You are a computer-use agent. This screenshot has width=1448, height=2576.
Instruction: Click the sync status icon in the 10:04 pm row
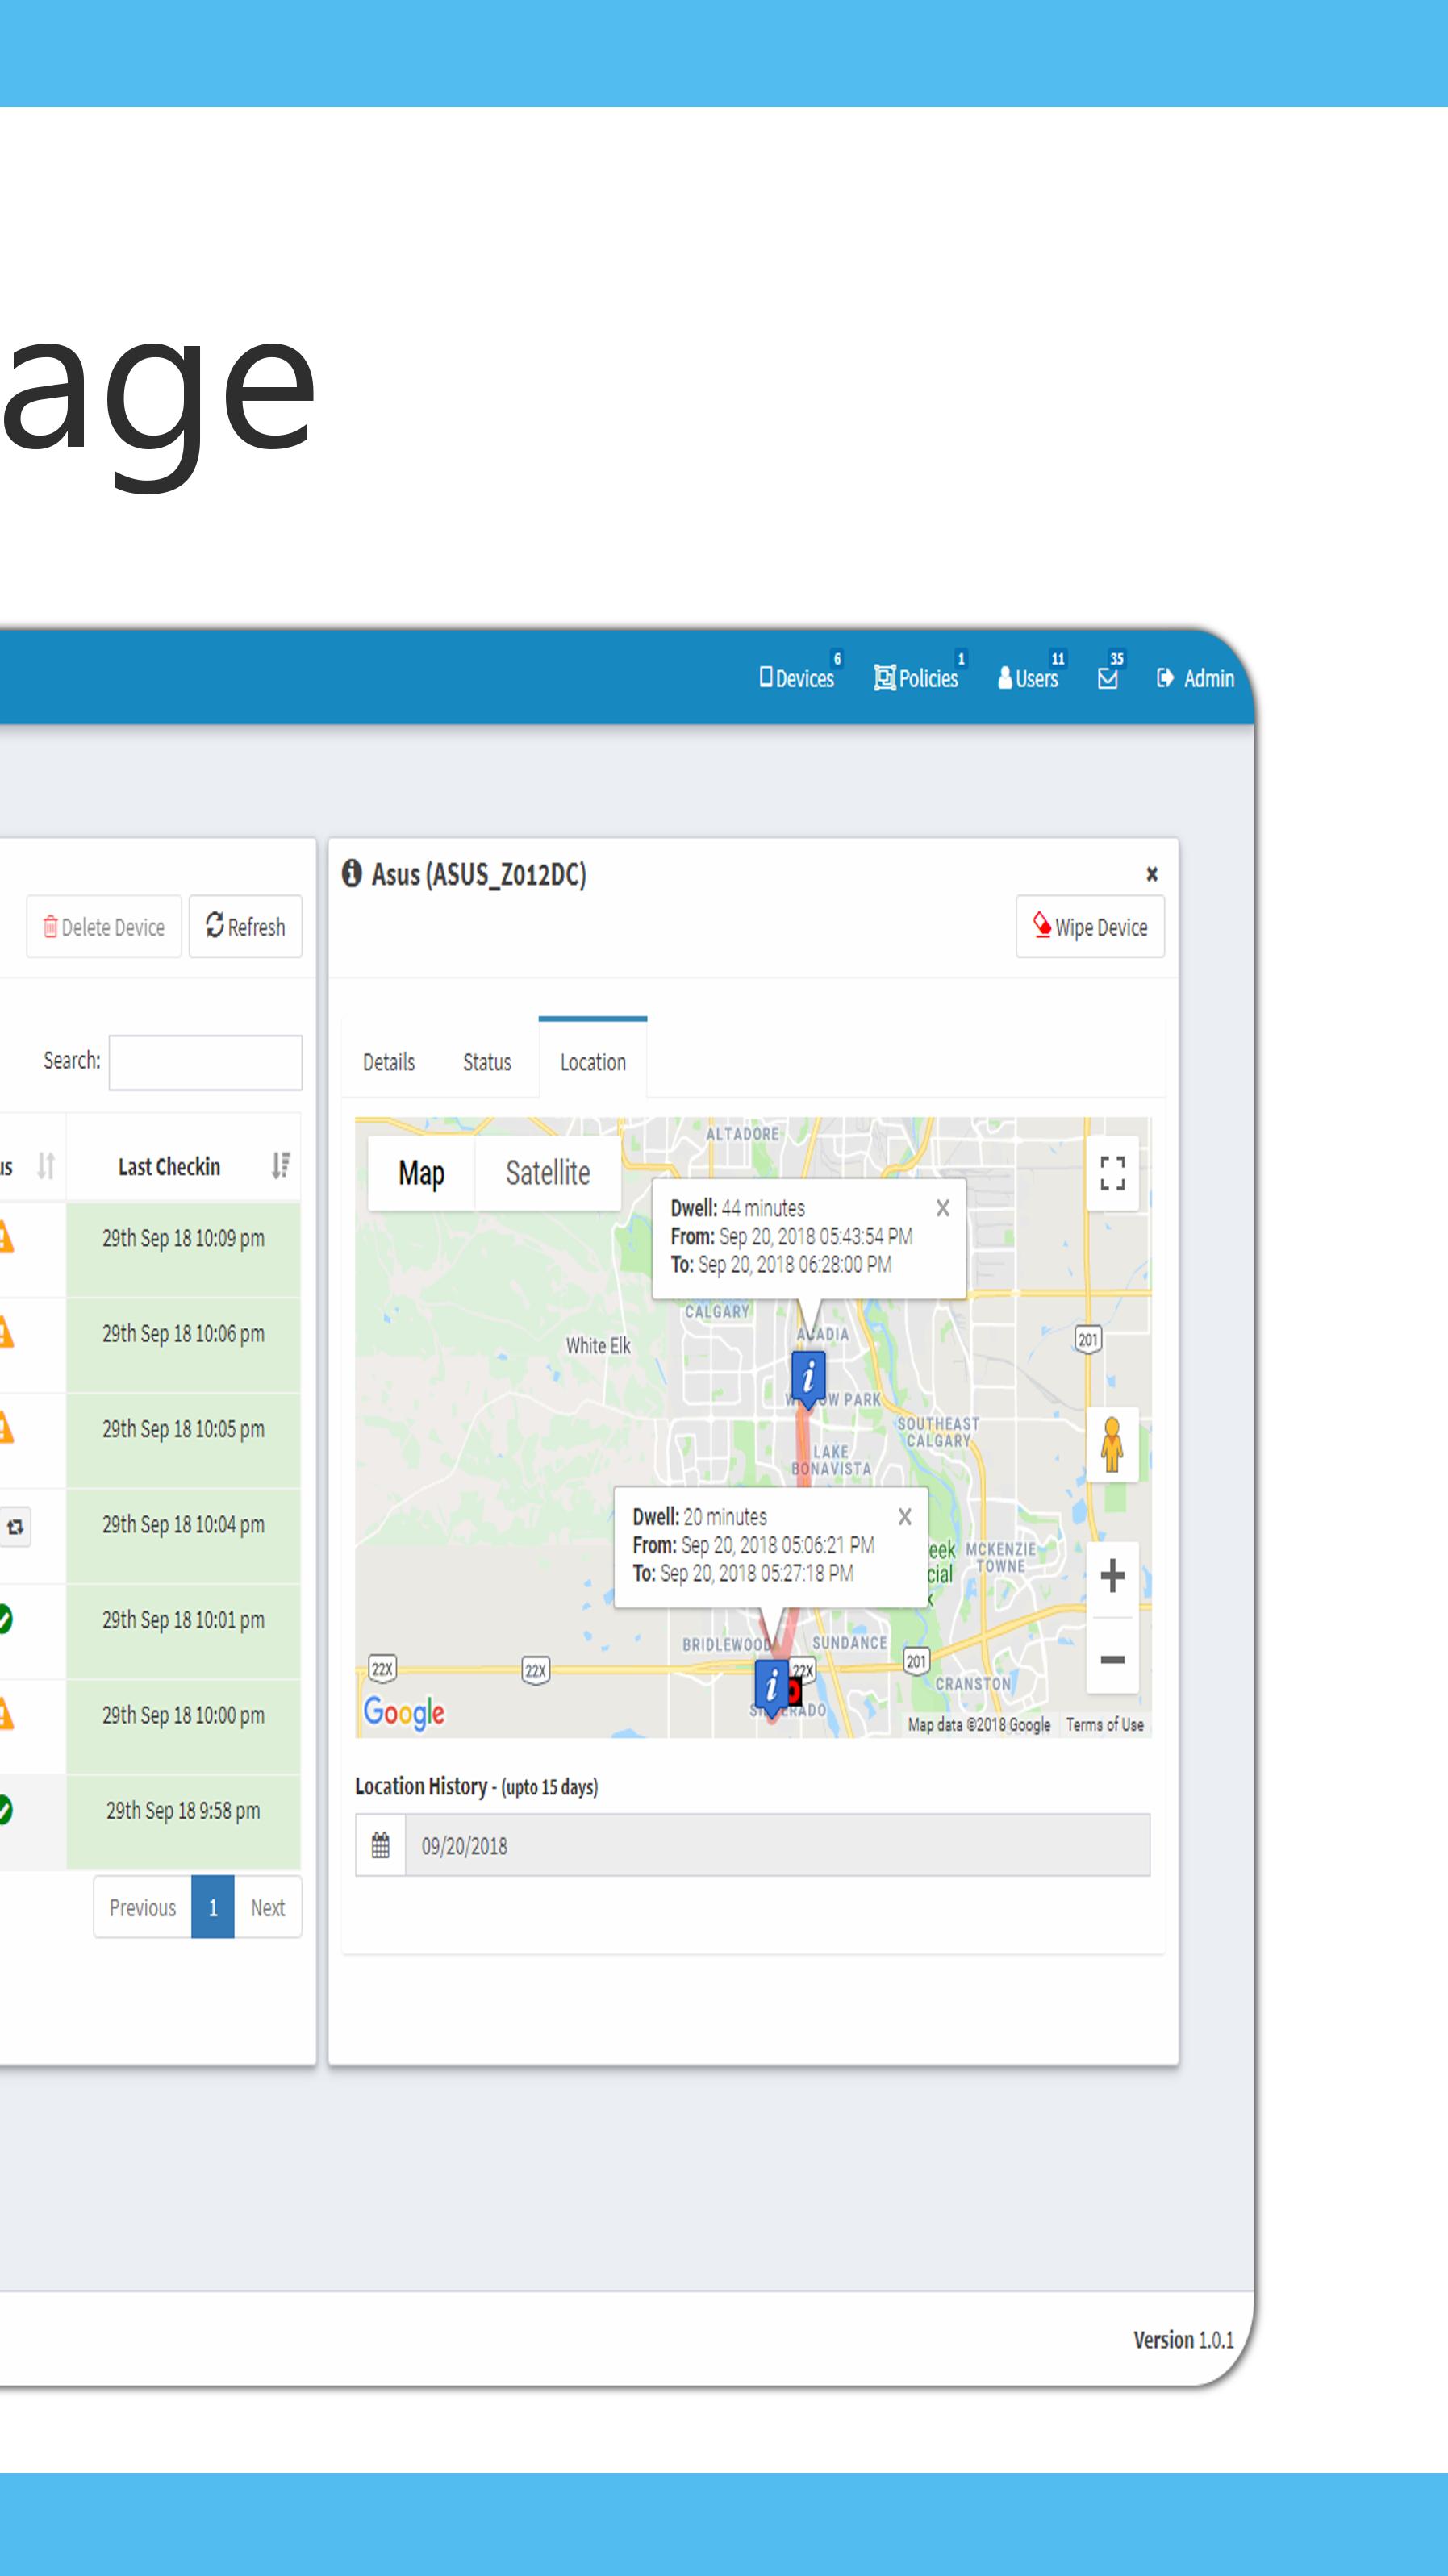tap(14, 1527)
